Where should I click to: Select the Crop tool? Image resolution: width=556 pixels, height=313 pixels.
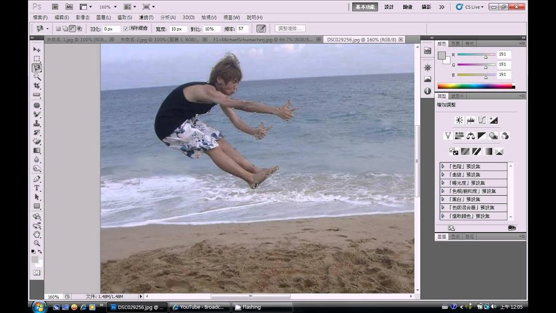(37, 86)
